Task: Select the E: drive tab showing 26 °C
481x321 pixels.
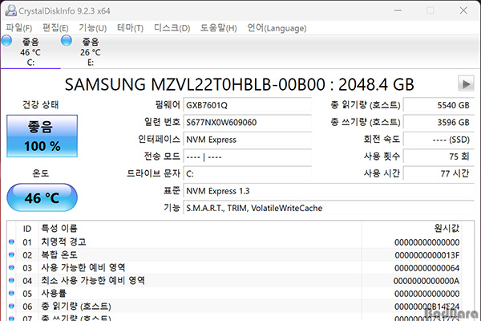Action: (91, 51)
